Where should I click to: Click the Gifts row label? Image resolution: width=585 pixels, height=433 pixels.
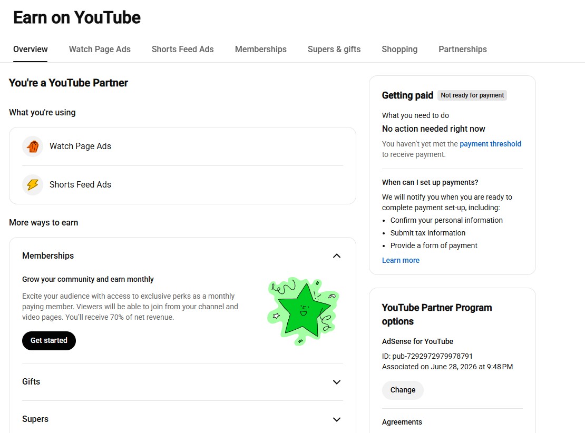[31, 381]
